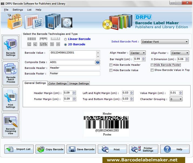Viewport: 193px width, 163px height.
Task: Open Print Settings sidebar panel
Action: 11,99
